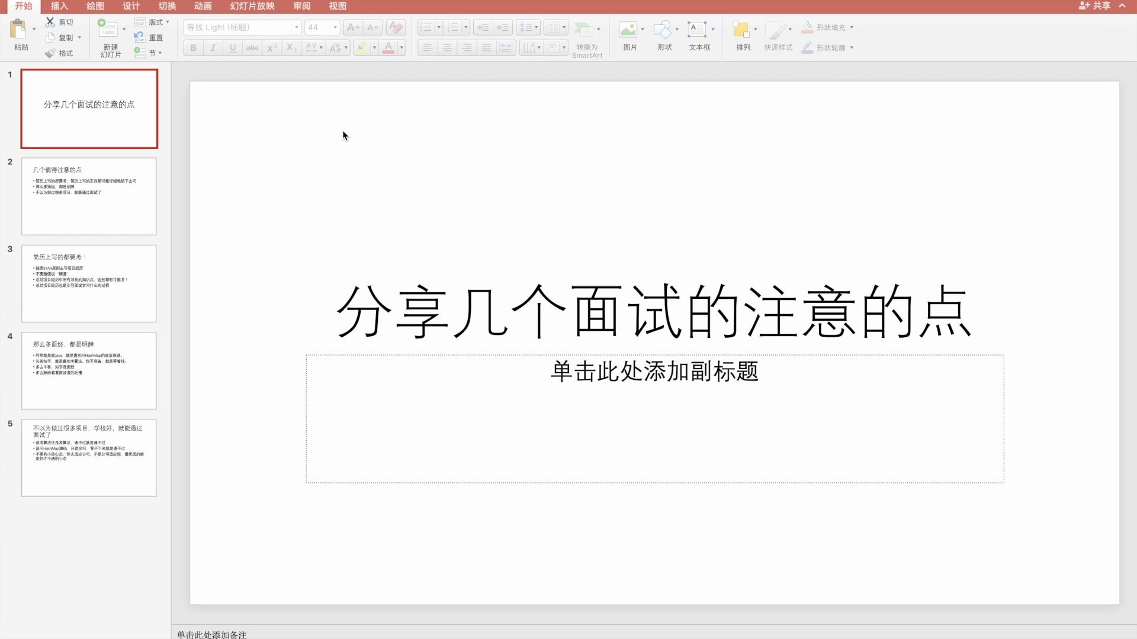This screenshot has height=639, width=1137.
Task: Click the text highlight color swatch
Action: pos(361,48)
